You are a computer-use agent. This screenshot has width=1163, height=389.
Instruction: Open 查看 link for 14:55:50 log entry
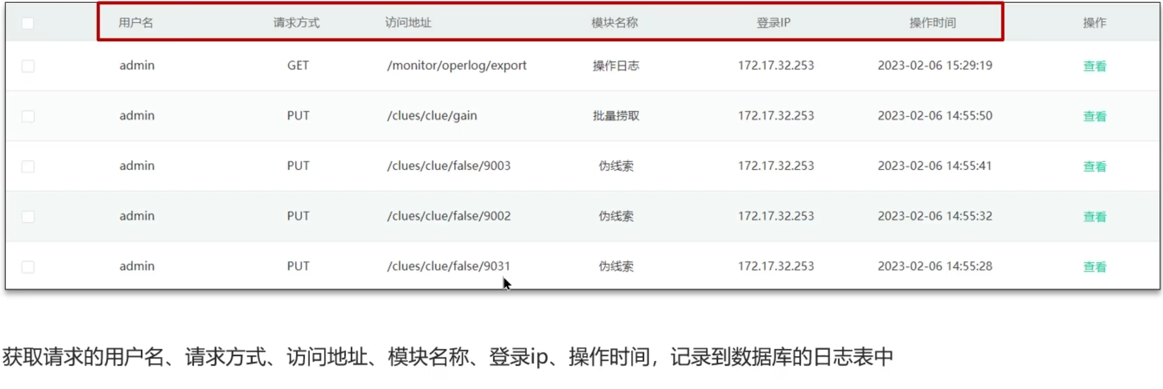(x=1094, y=117)
